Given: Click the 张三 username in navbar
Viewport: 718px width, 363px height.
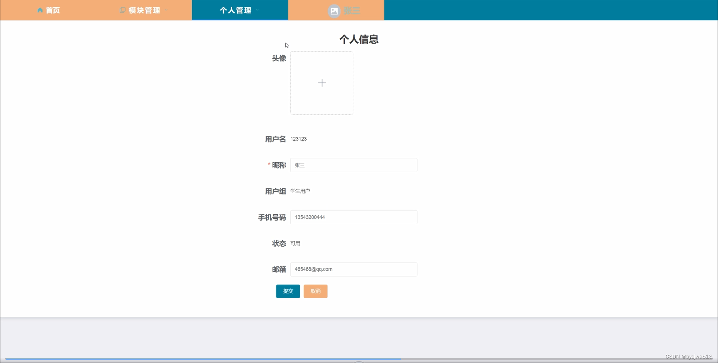Looking at the screenshot, I should [352, 11].
